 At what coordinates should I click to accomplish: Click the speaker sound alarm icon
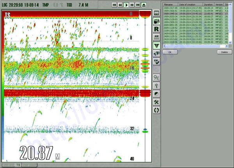click(x=156, y=53)
